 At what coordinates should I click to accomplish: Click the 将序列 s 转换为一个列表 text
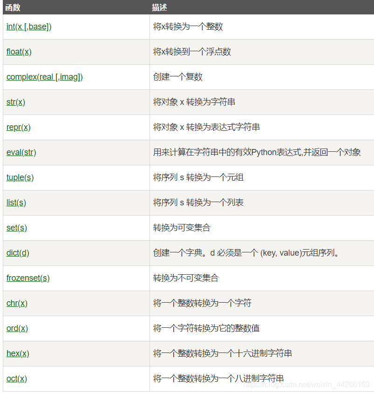[x=198, y=203]
